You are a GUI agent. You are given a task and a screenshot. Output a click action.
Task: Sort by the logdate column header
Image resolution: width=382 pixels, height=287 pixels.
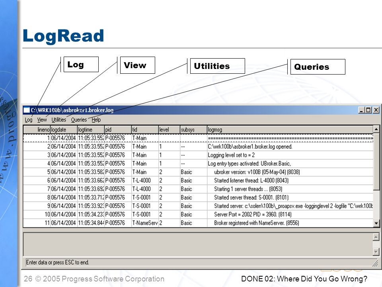64,130
